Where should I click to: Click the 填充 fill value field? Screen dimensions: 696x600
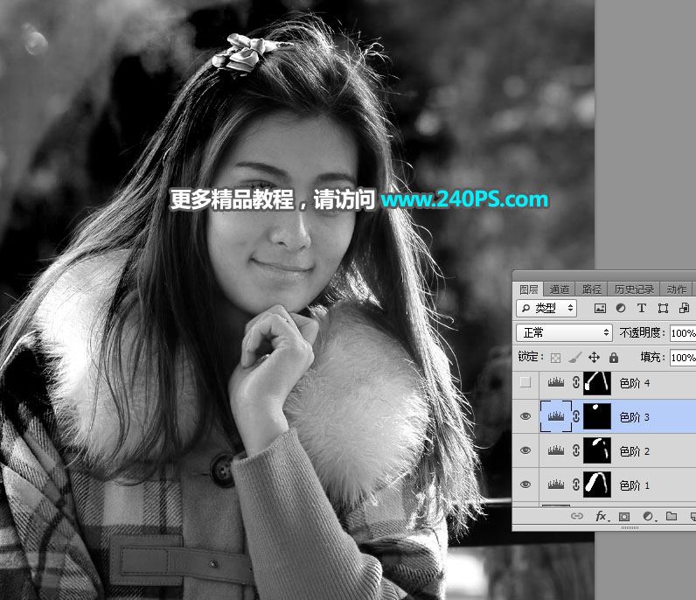(x=683, y=358)
